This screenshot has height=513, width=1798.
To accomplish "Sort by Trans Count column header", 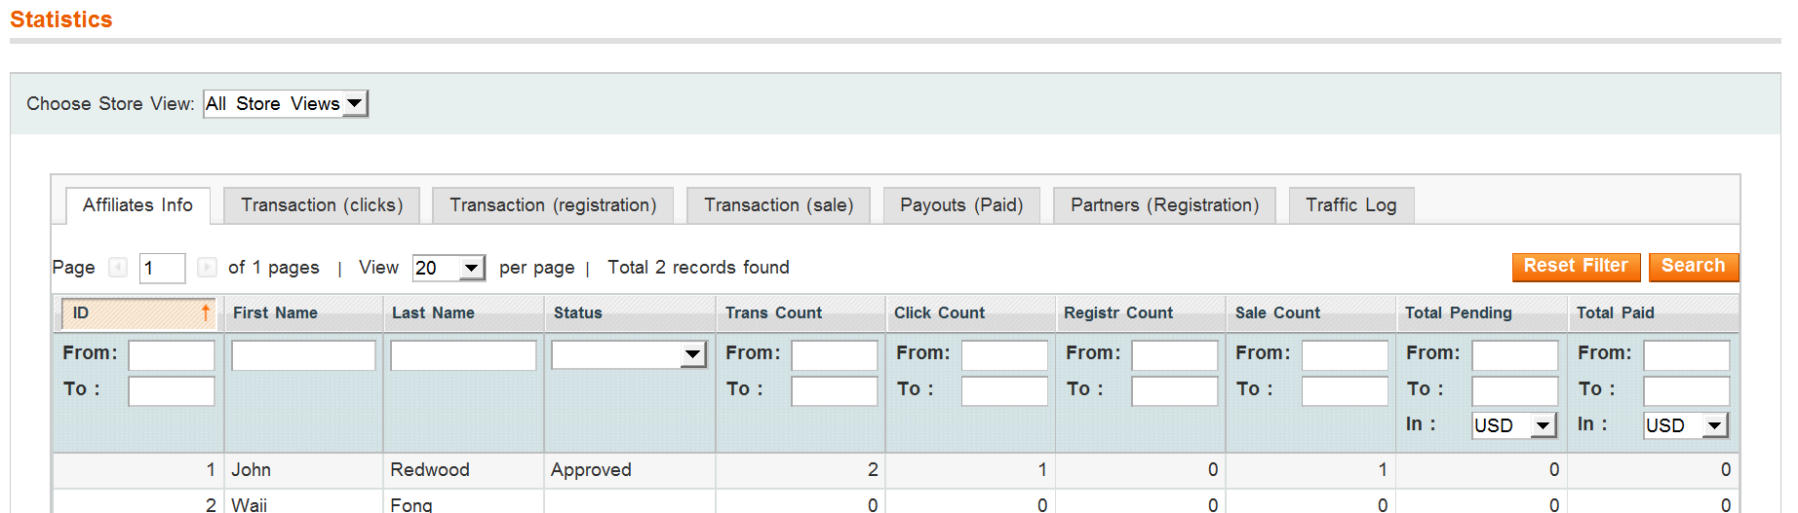I will [773, 312].
